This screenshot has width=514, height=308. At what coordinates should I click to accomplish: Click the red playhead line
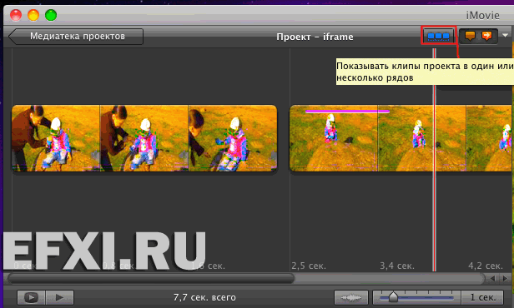[434, 160]
